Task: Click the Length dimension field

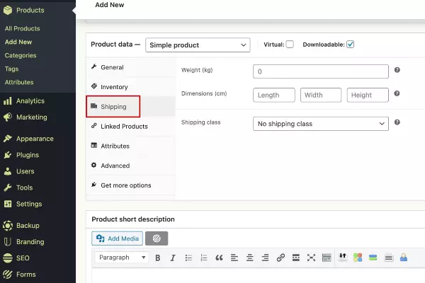Action: click(x=274, y=95)
